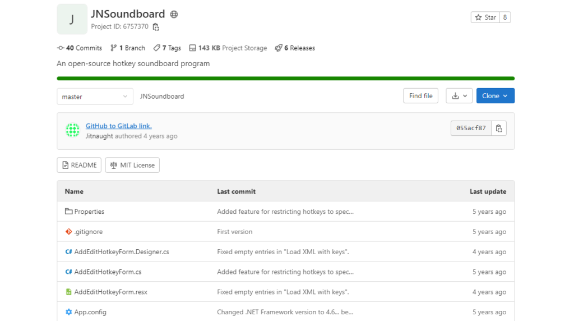
Task: Open the Clone dropdown button
Action: (x=496, y=95)
